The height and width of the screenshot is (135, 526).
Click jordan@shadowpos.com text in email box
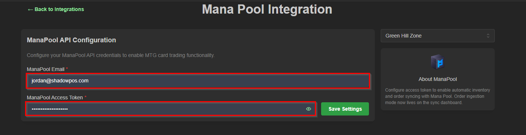pyautogui.click(x=60, y=81)
